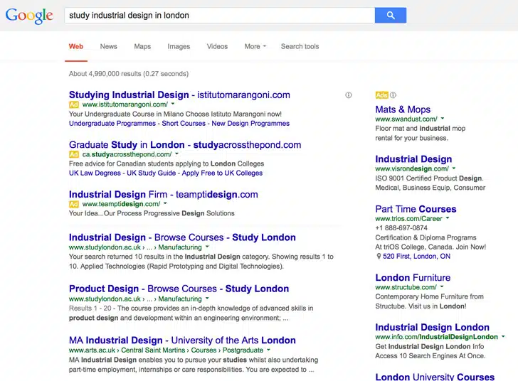This screenshot has width=518, height=381.
Task: Open Search tools options
Action: (x=300, y=46)
